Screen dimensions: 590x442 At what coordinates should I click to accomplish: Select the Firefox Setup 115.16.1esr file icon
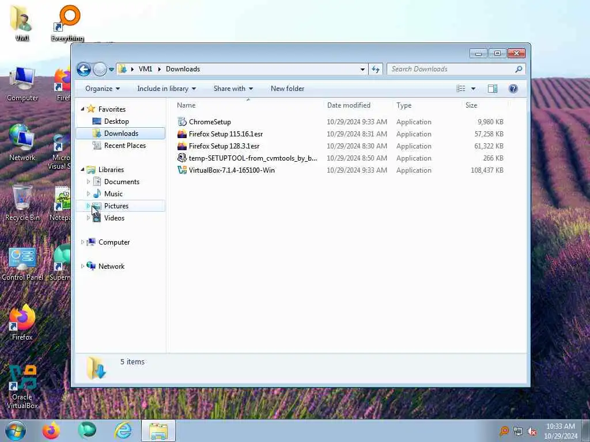coord(182,134)
